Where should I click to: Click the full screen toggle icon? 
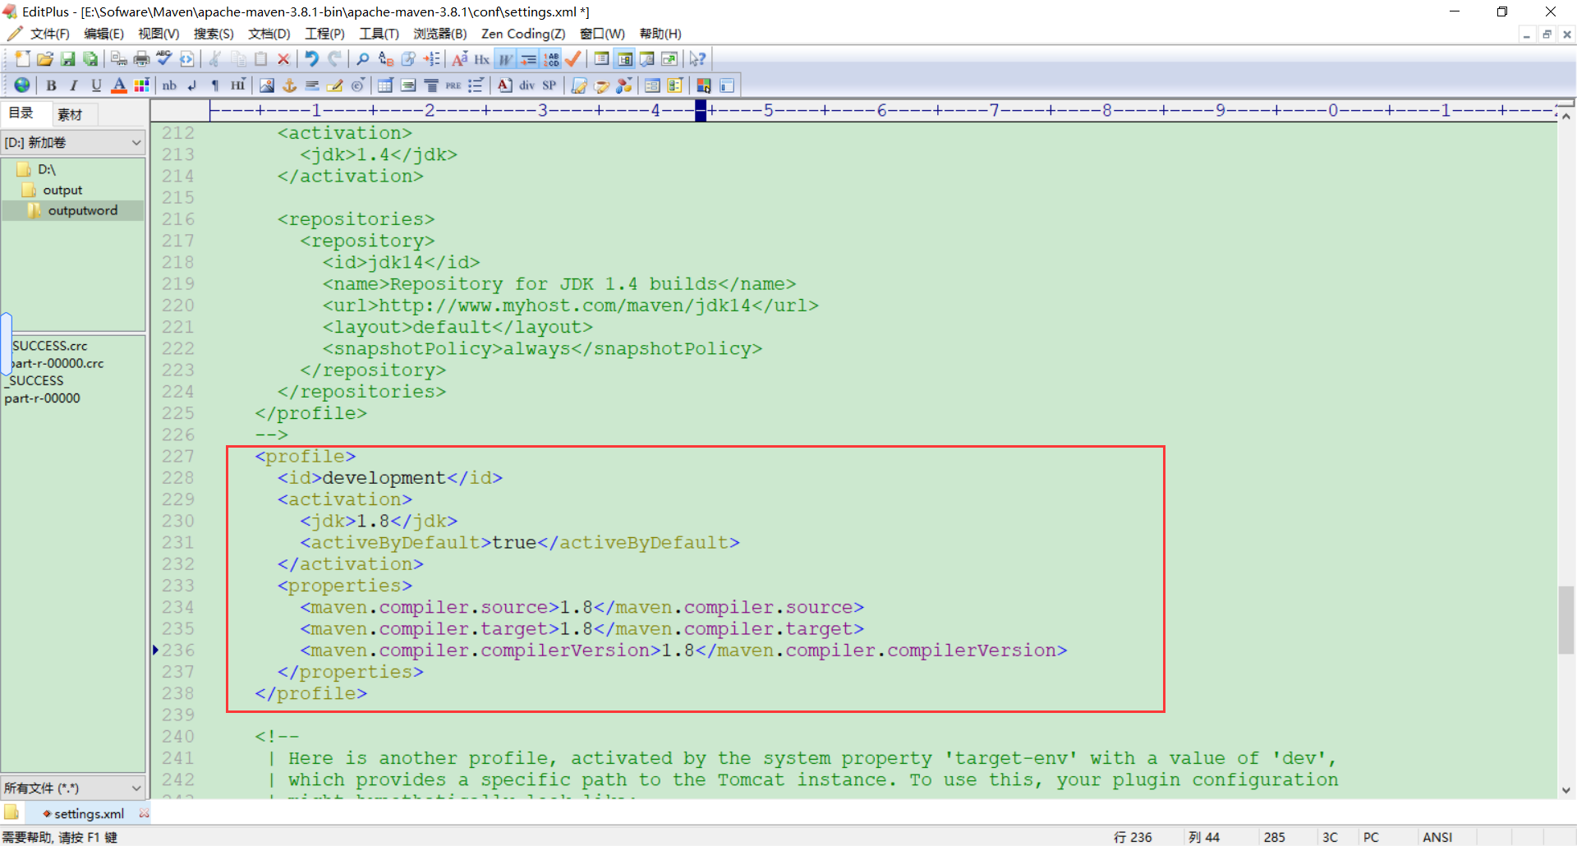tap(670, 59)
